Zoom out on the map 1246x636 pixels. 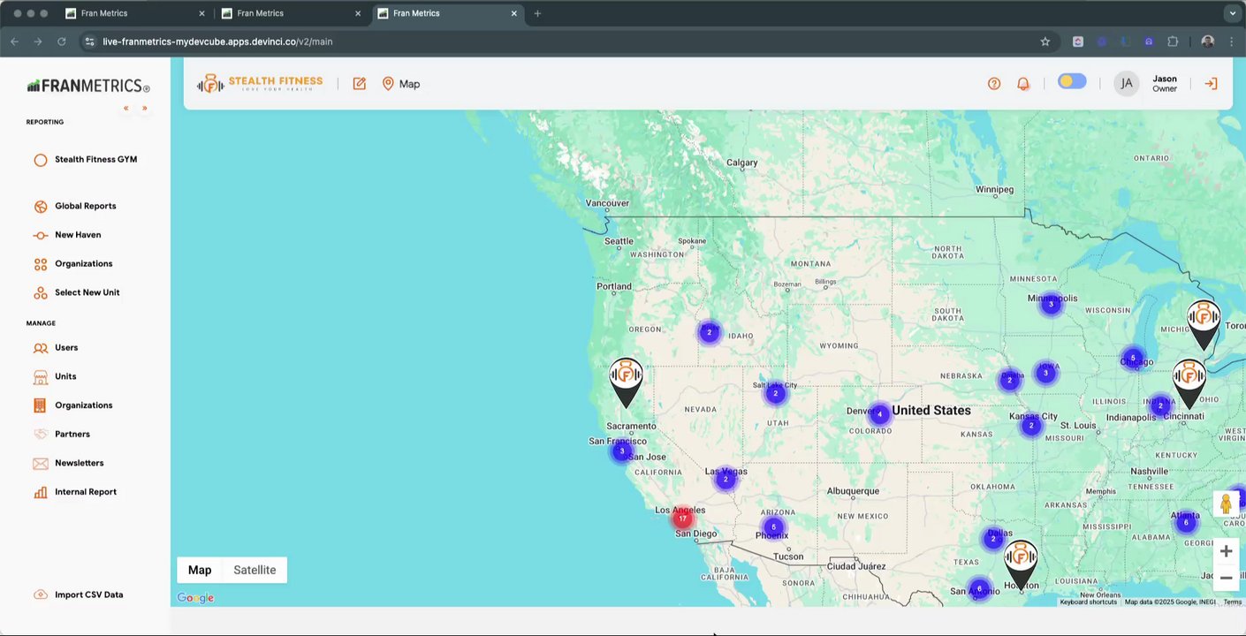coord(1226,578)
